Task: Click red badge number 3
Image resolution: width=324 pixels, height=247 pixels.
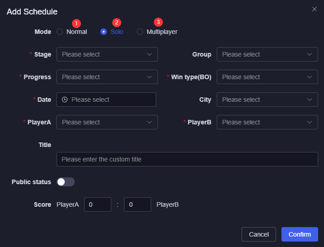Action: click(158, 22)
